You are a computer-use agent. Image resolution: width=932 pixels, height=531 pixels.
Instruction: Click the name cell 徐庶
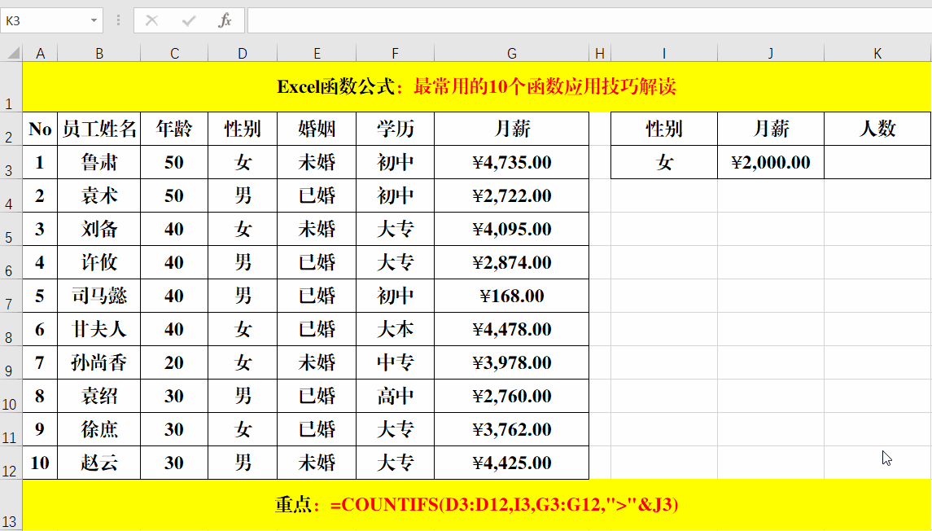98,429
